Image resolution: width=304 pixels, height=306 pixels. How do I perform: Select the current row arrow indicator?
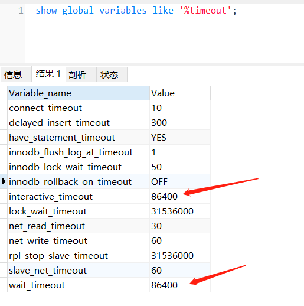coord(4,181)
